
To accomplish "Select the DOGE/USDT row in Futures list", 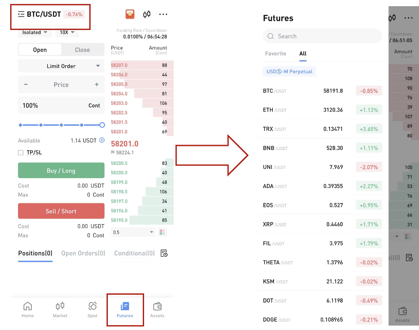I will [x=322, y=319].
